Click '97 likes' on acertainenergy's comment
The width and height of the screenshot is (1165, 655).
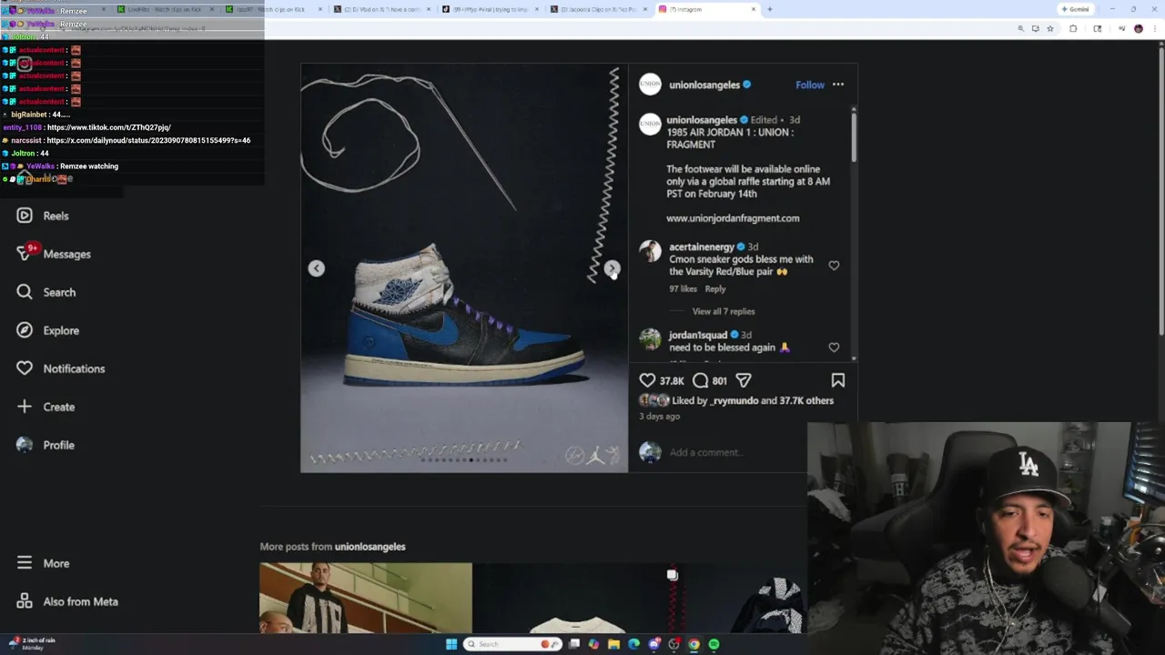[x=683, y=288]
